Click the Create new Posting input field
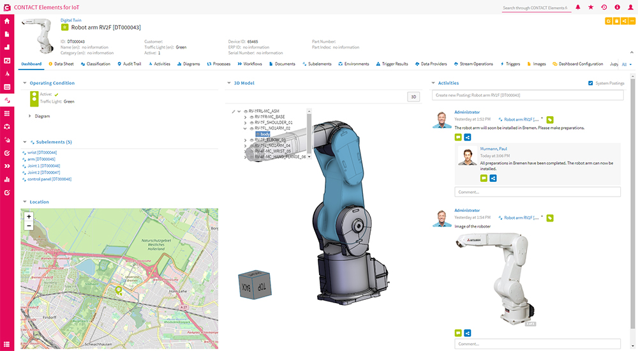The image size is (638, 351). [x=526, y=95]
